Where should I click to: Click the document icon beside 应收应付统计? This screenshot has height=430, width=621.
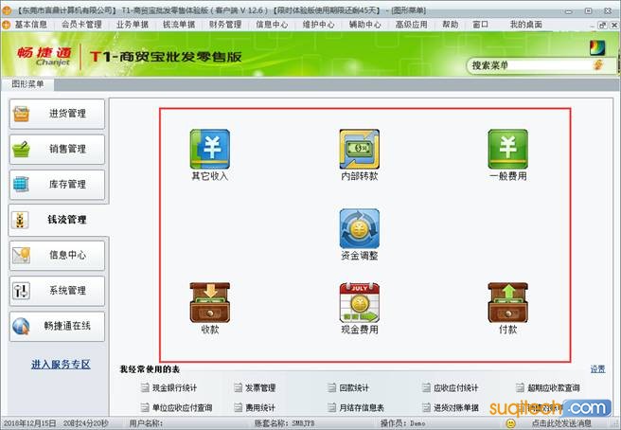coord(426,387)
